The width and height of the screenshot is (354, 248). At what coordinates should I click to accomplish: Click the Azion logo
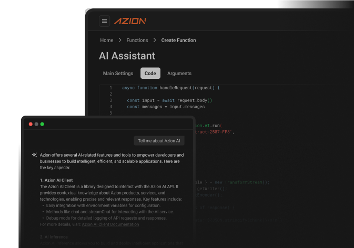130,21
